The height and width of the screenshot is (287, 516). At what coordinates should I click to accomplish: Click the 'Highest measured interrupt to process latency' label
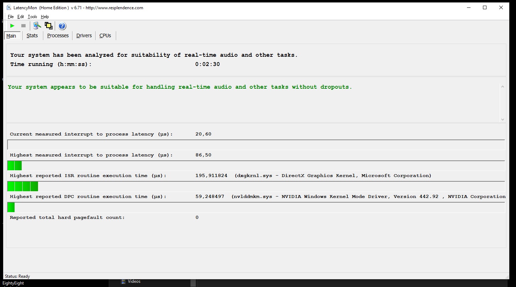91,155
